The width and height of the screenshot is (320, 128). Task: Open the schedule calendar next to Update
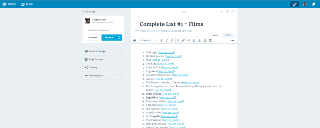(x=119, y=38)
